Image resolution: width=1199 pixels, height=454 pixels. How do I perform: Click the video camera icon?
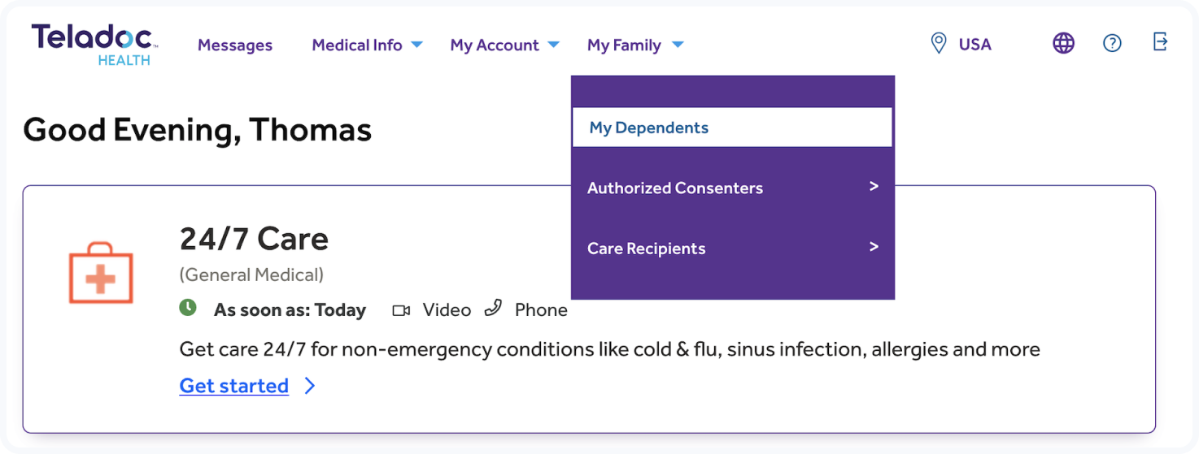pos(401,310)
